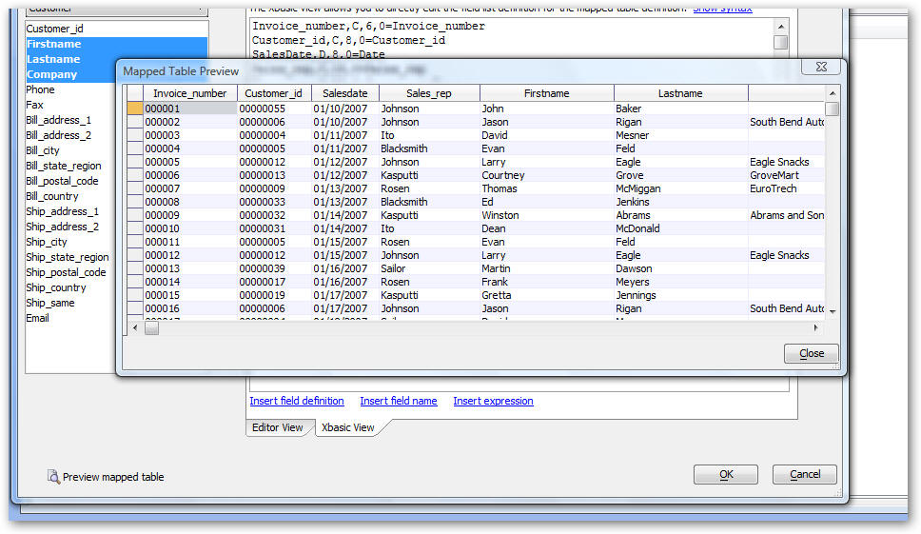Select Bill_country in the field list
The height and width of the screenshot is (534, 921).
[x=70, y=197]
